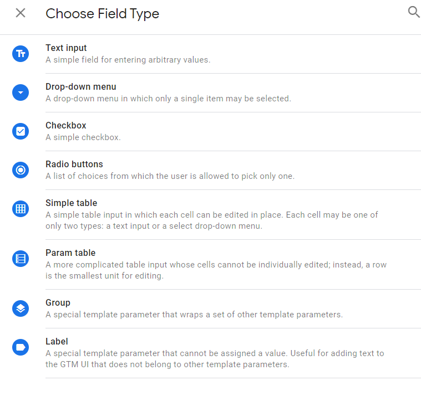Select the Label title
The image size is (421, 396).
tap(57, 342)
